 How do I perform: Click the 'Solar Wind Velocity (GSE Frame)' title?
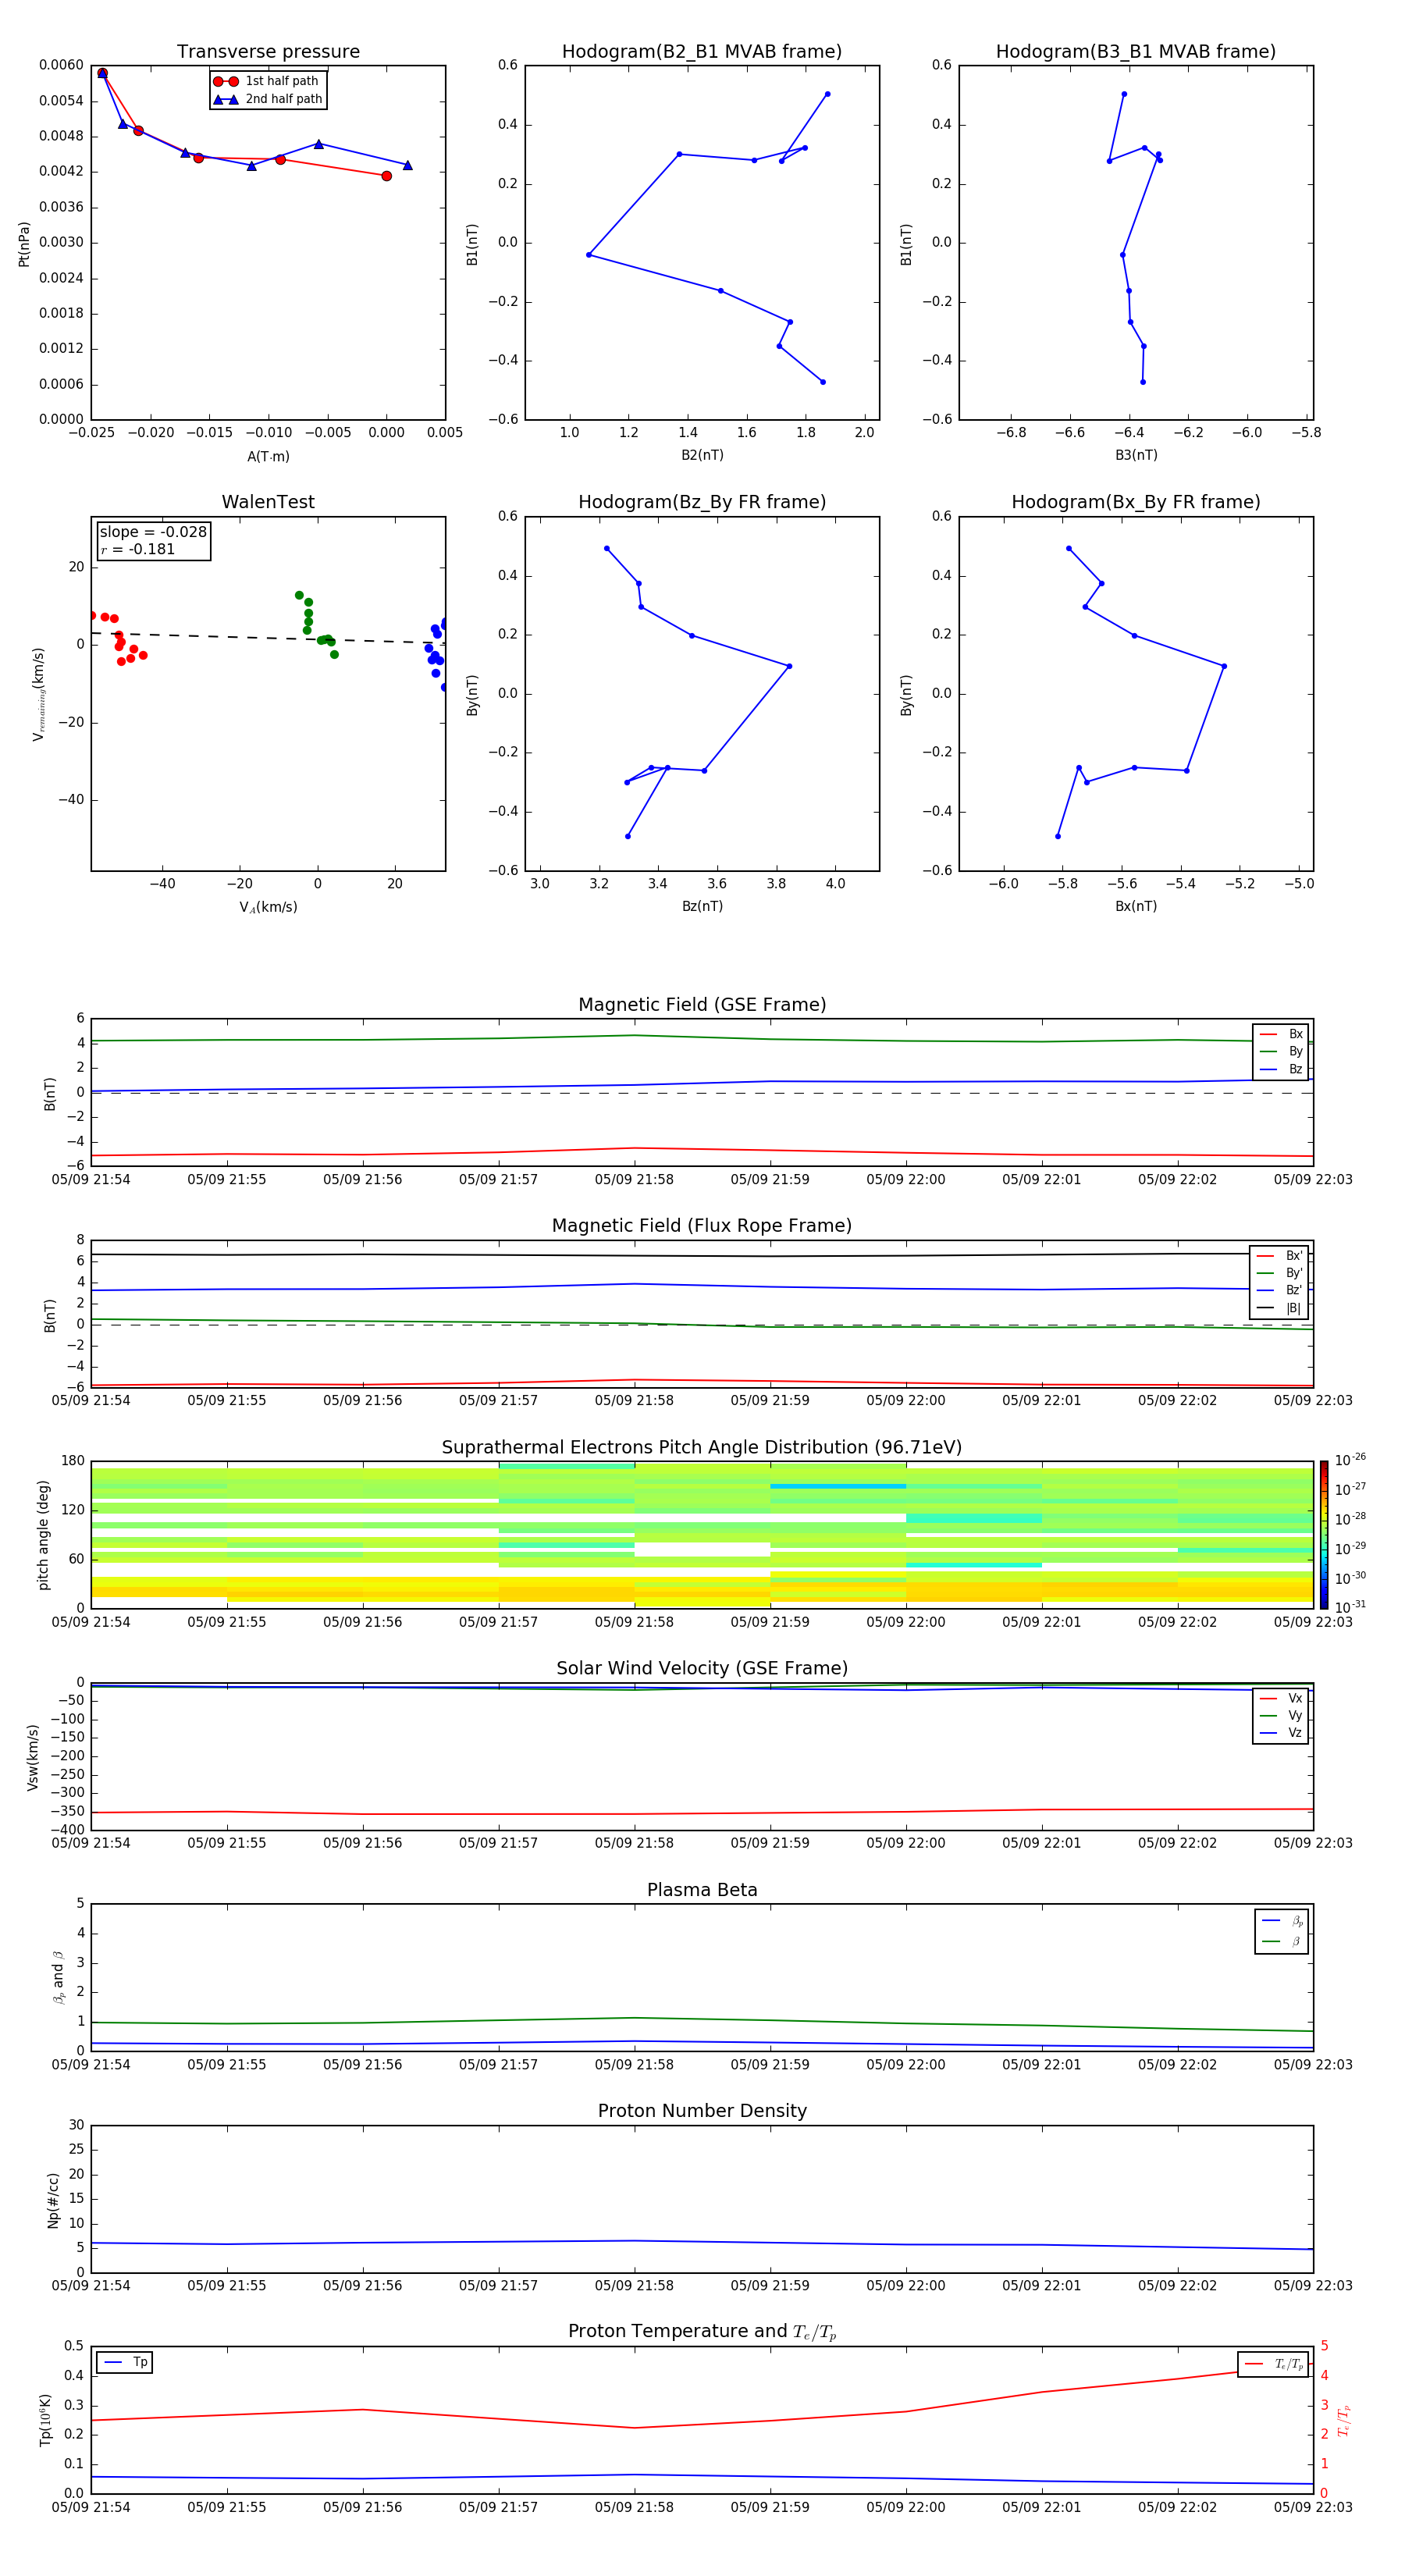pos(702,1668)
